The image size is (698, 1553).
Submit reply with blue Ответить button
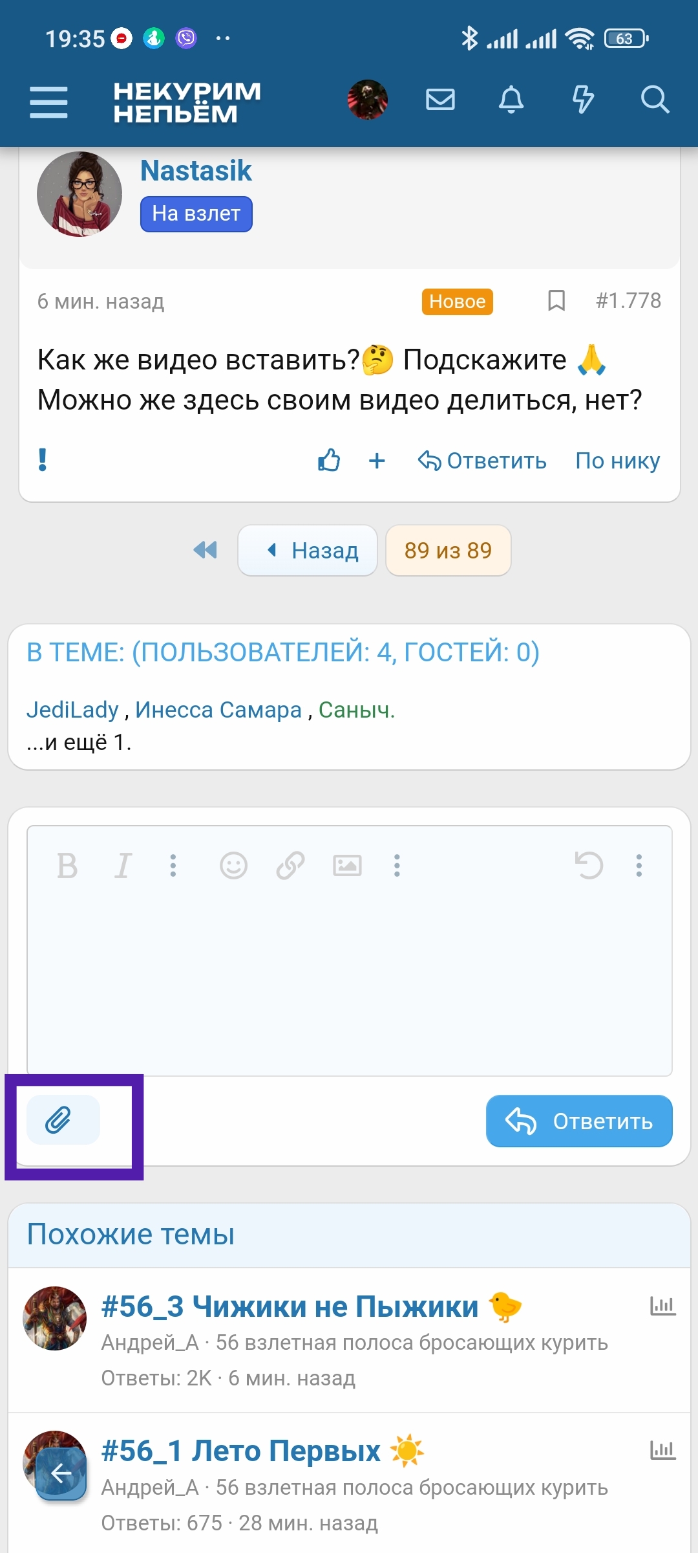point(578,1121)
